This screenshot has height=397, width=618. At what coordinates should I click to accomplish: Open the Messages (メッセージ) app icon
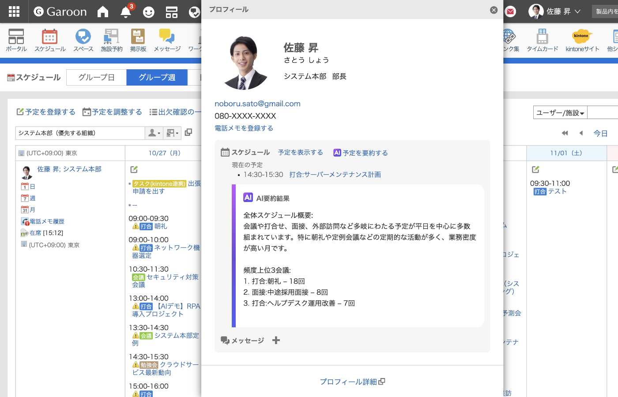coord(167,40)
